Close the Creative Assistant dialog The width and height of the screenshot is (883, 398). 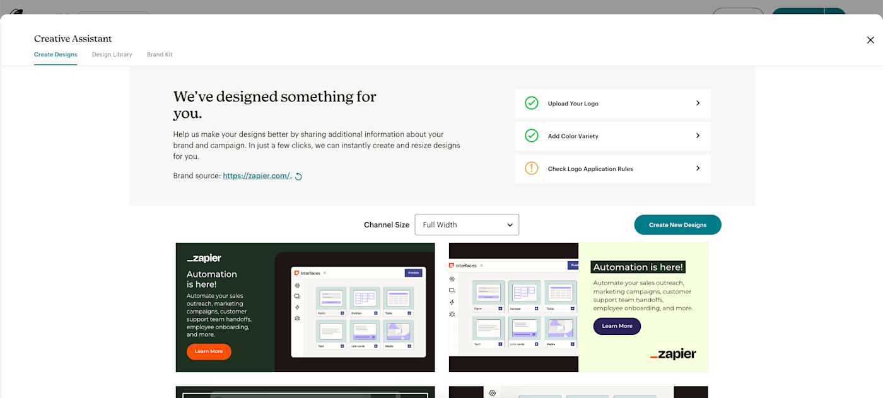pos(870,40)
